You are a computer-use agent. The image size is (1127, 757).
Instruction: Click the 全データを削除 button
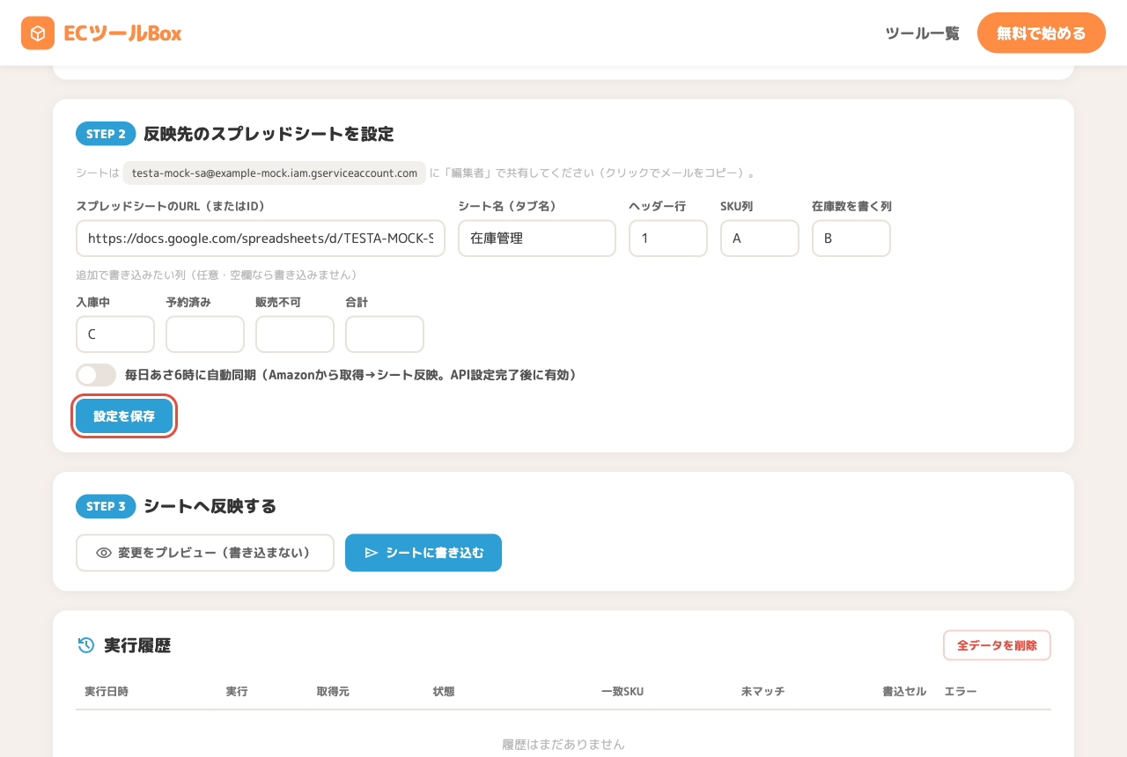point(997,645)
